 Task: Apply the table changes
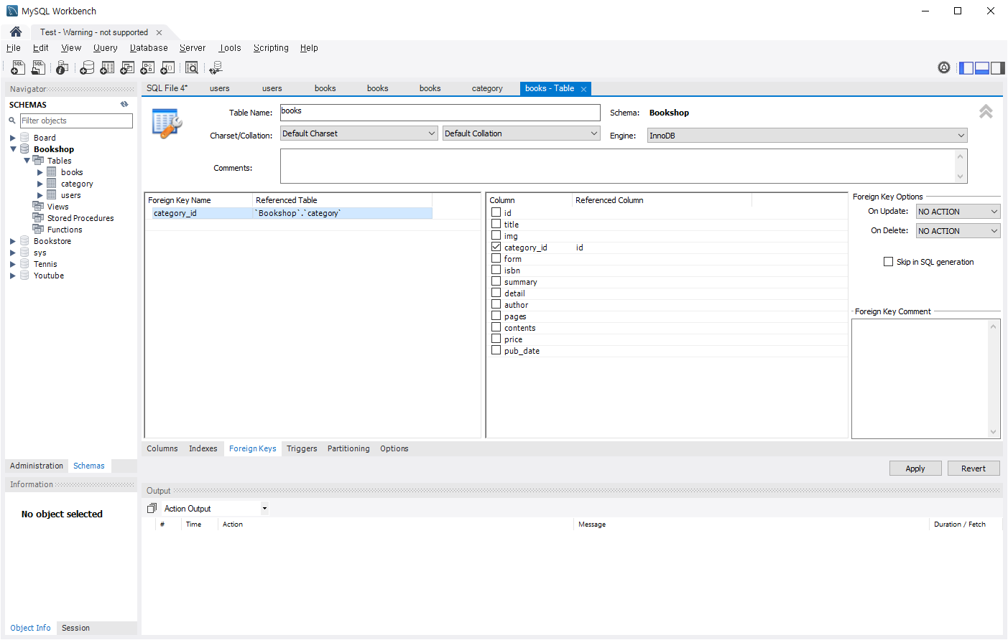[x=915, y=469]
